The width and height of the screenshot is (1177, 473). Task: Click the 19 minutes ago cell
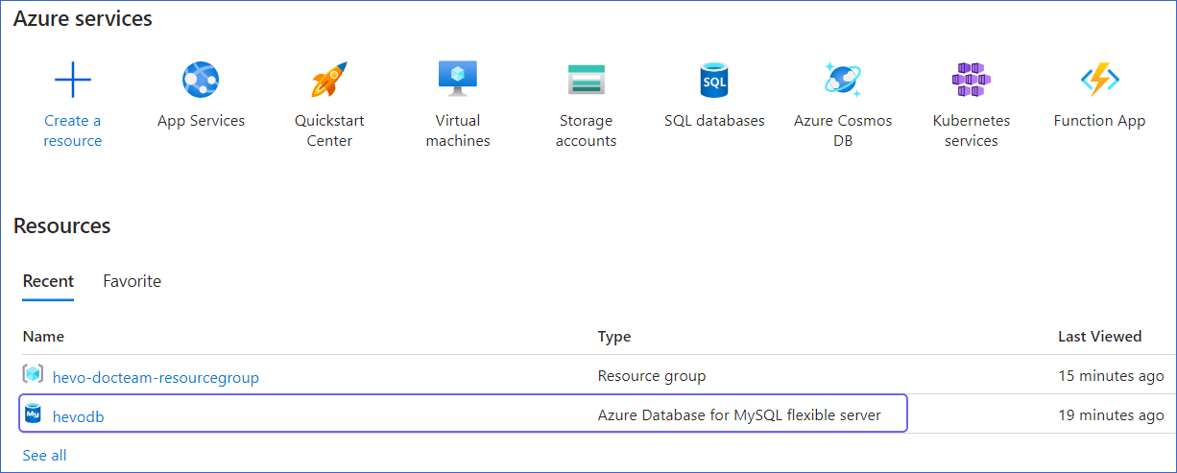coord(1111,415)
